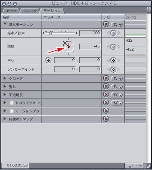Reset the 不透明度 parameters
Screen dimensions: 152x170
[106, 95]
